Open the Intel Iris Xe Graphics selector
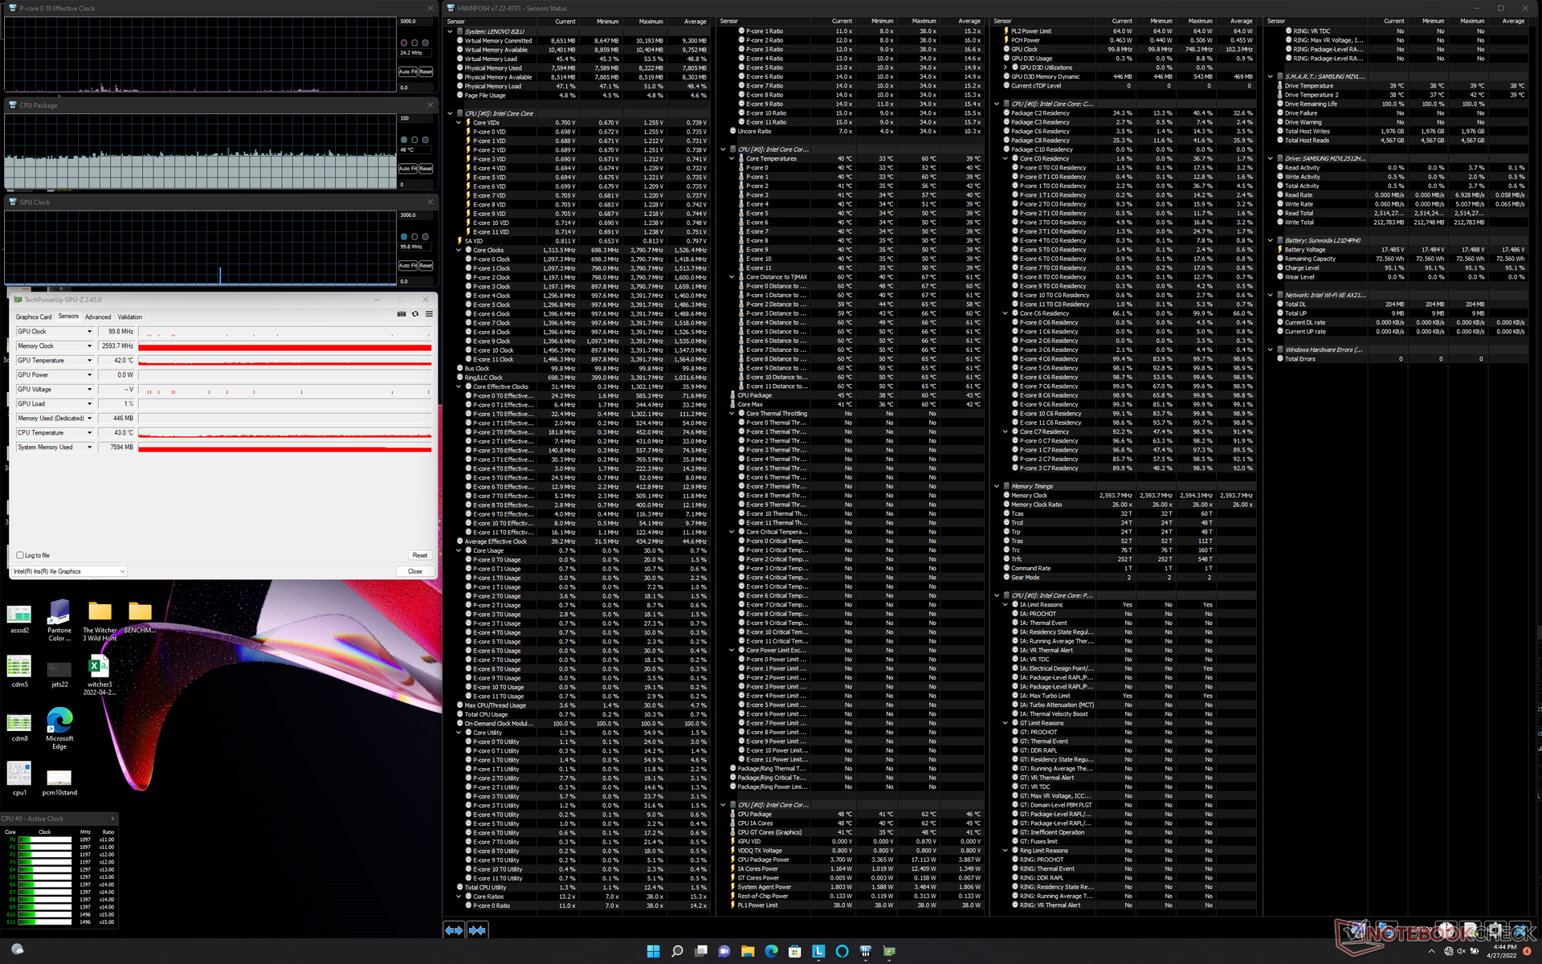Viewport: 1542px width, 964px height. (70, 571)
